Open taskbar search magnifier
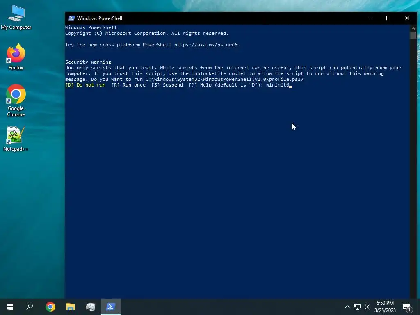 tap(30, 307)
